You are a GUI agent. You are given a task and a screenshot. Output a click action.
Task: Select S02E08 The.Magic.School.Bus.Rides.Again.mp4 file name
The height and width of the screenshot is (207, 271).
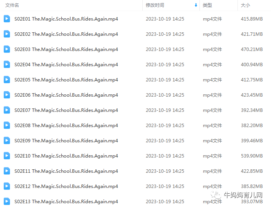point(66,125)
